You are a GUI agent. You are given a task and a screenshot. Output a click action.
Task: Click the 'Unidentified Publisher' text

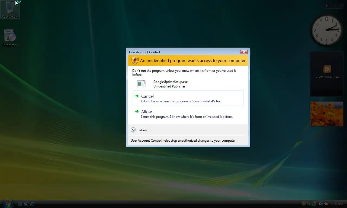169,86
